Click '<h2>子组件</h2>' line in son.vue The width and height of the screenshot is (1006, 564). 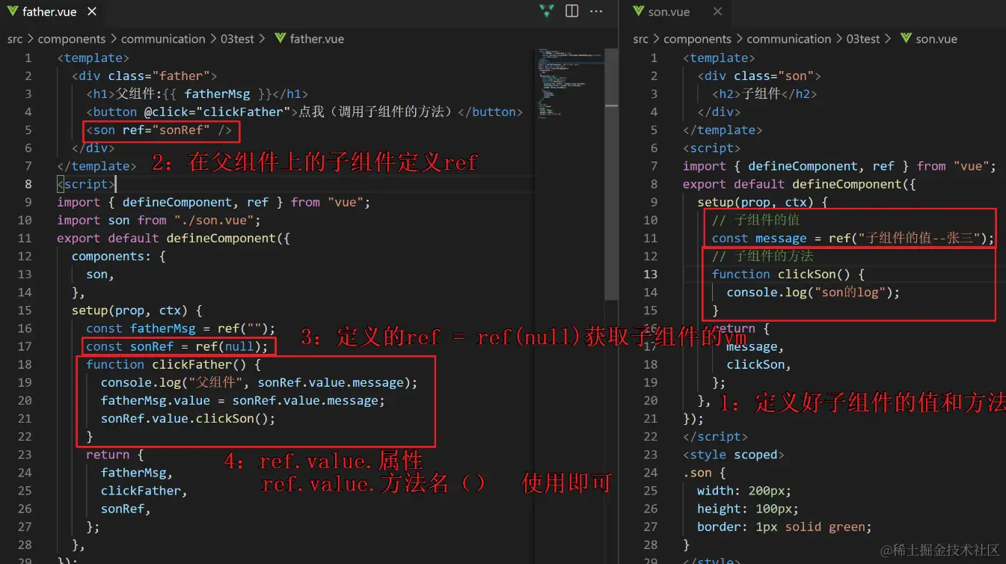click(x=764, y=94)
